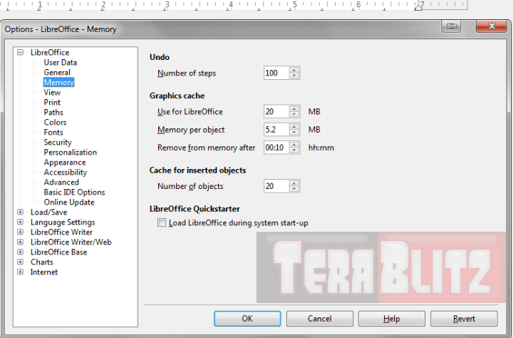Decrease Remove from memory after time
Viewport: 513px width, 338px height.
click(294, 150)
